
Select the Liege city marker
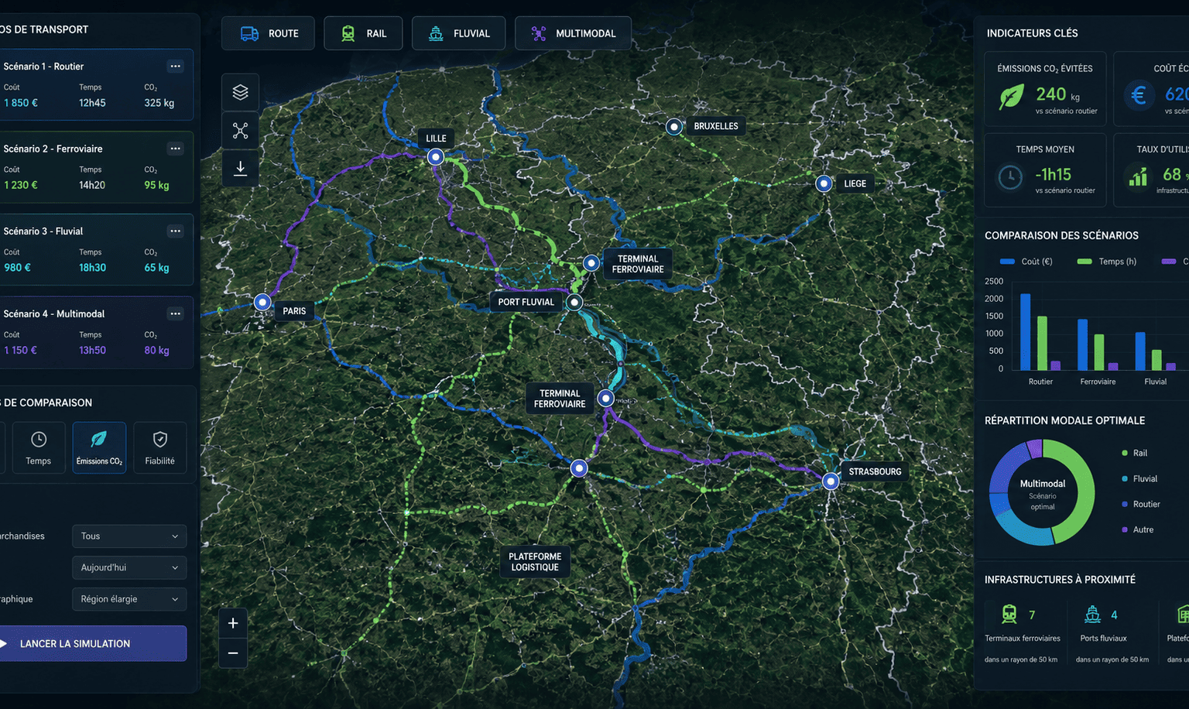pyautogui.click(x=824, y=183)
